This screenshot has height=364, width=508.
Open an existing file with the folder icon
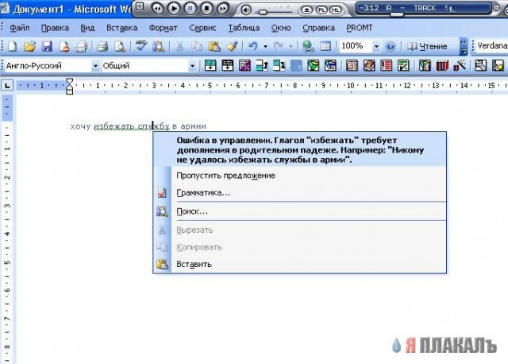pyautogui.click(x=29, y=46)
